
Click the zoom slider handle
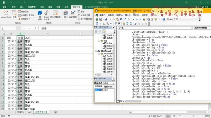(x=193, y=116)
